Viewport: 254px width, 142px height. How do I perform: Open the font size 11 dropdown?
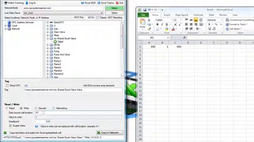pos(181,20)
